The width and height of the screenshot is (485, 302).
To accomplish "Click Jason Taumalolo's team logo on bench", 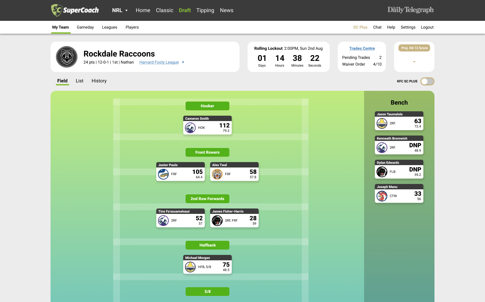I will [382, 123].
